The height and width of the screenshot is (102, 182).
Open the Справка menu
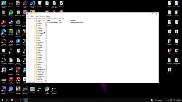[48, 16]
